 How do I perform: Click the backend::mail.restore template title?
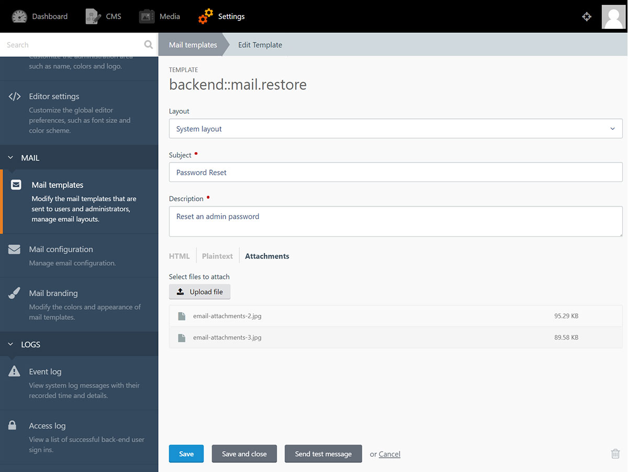click(238, 85)
